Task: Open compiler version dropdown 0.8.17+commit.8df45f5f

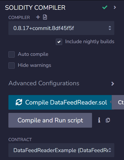Action: 61,28
